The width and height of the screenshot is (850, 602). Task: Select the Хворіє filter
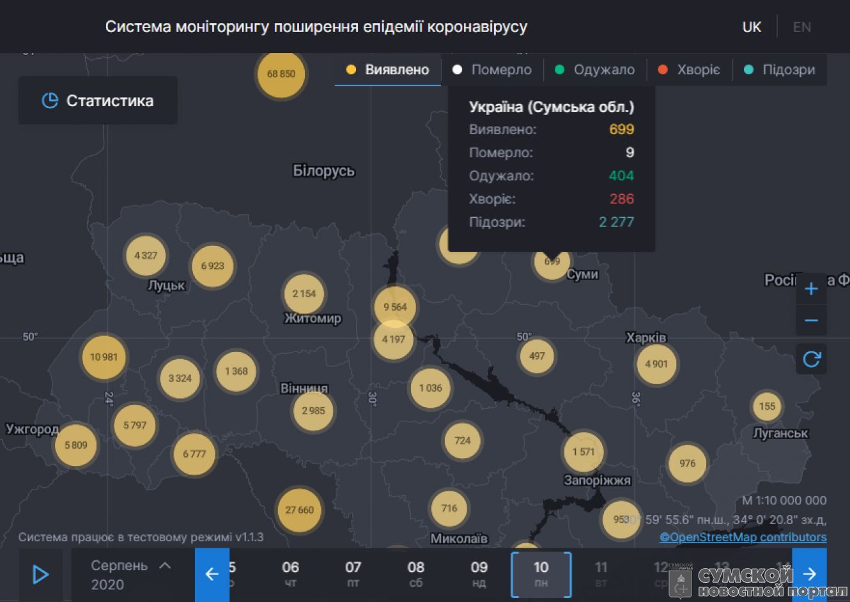[690, 70]
